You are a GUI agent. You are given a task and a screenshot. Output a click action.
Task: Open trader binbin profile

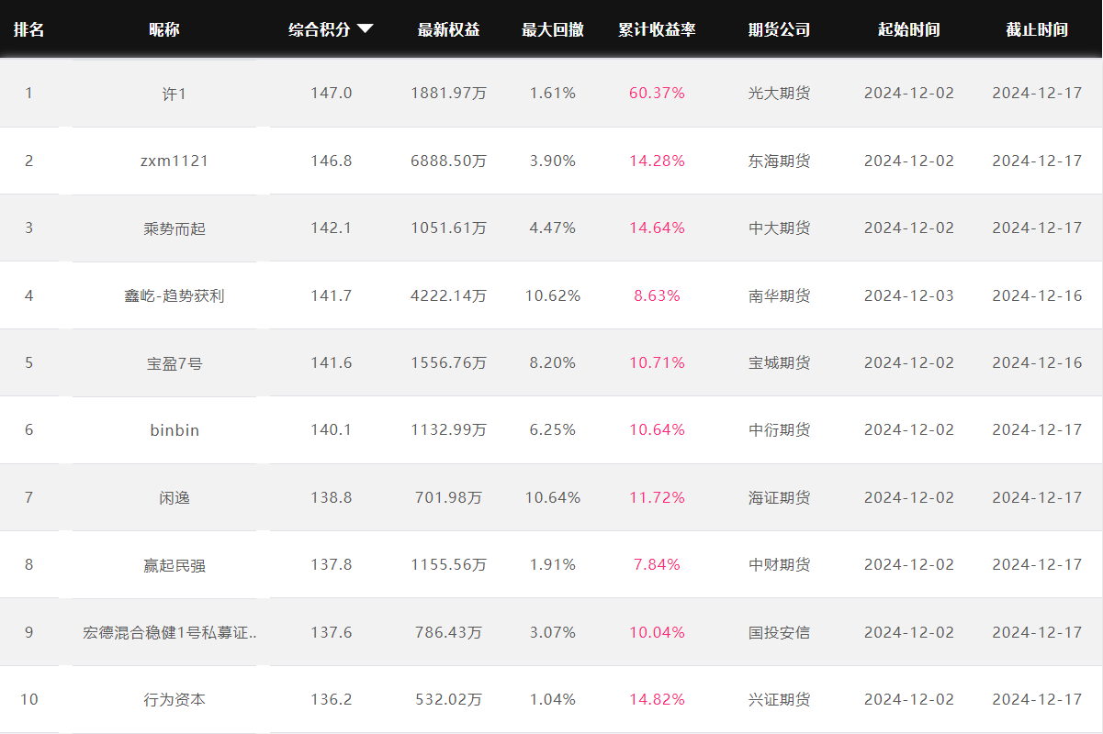pyautogui.click(x=174, y=430)
